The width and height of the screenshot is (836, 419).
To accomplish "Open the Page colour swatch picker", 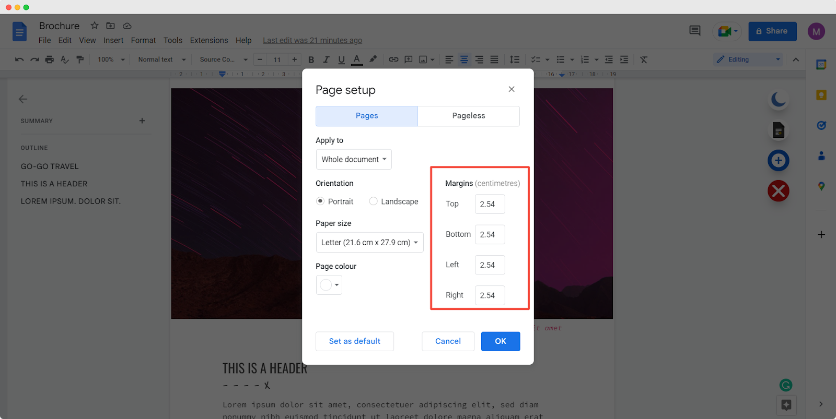I will pos(329,285).
